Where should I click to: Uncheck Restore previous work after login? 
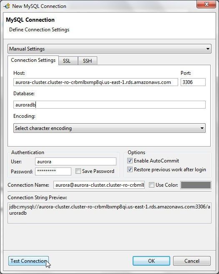(130, 169)
